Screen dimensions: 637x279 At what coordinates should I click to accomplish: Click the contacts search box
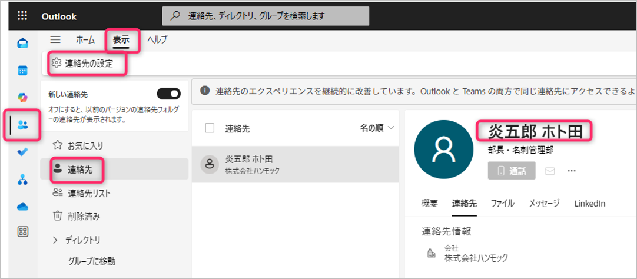point(266,16)
